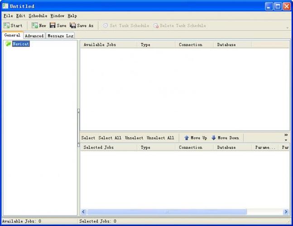Sort by Available Jobs column header
This screenshot has width=293, height=226.
(109, 45)
